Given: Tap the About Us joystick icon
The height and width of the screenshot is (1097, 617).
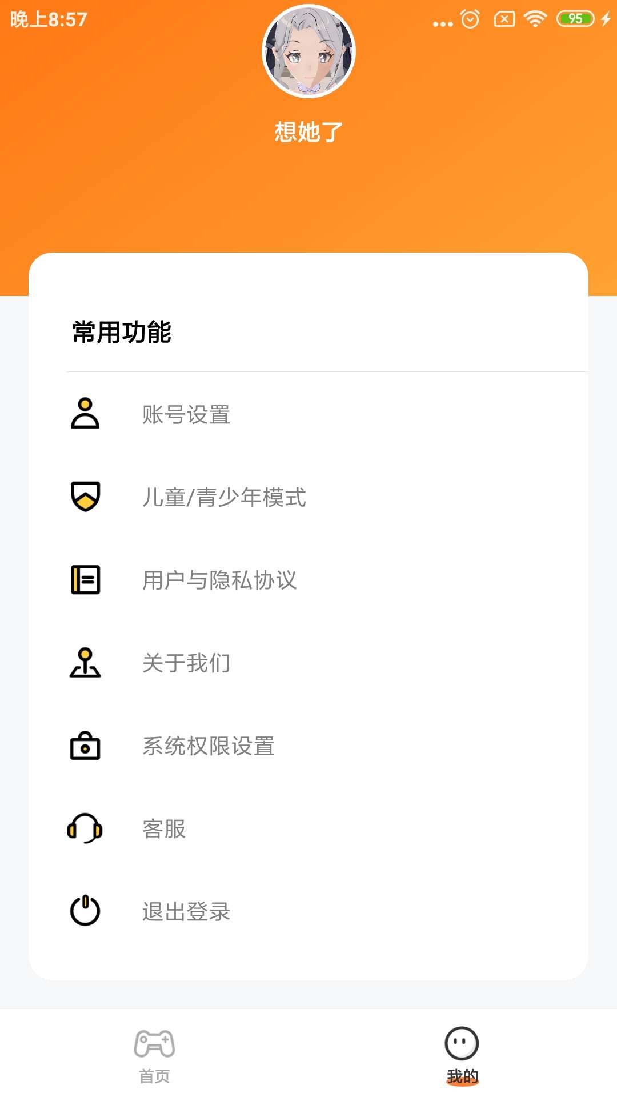Looking at the screenshot, I should point(85,663).
